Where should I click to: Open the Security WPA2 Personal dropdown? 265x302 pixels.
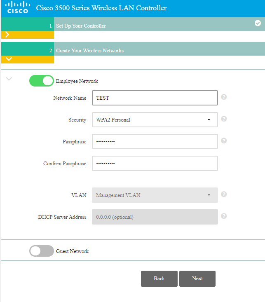pos(155,120)
